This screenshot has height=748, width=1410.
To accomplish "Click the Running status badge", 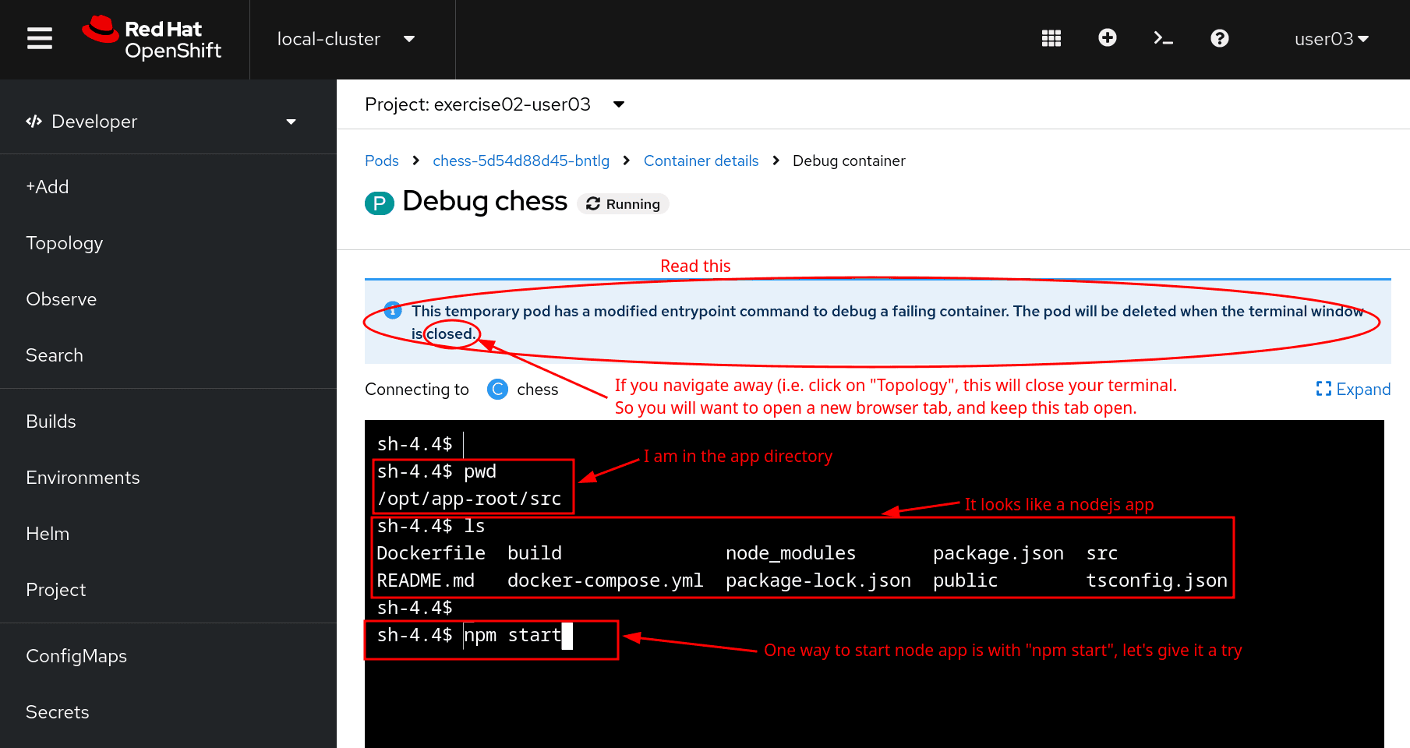I will 624,203.
